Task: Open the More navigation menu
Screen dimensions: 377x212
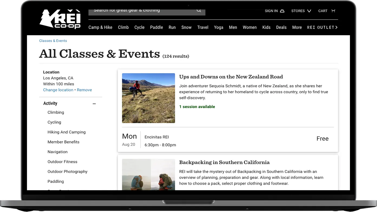Action: click(297, 27)
